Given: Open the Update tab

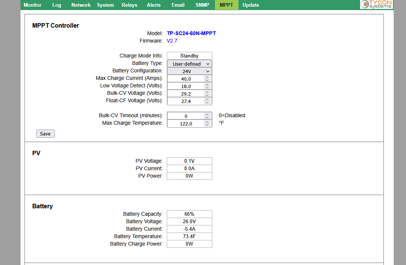Looking at the screenshot, I should click(x=251, y=5).
